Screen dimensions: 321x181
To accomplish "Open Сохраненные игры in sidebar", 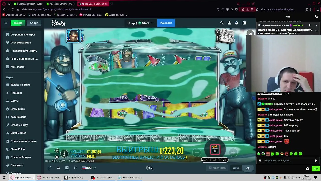I will point(23,35).
